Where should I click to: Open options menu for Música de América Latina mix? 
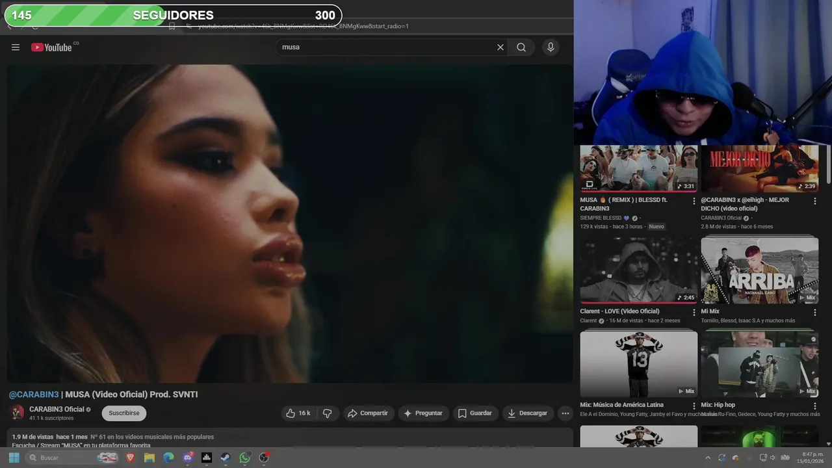pos(694,406)
